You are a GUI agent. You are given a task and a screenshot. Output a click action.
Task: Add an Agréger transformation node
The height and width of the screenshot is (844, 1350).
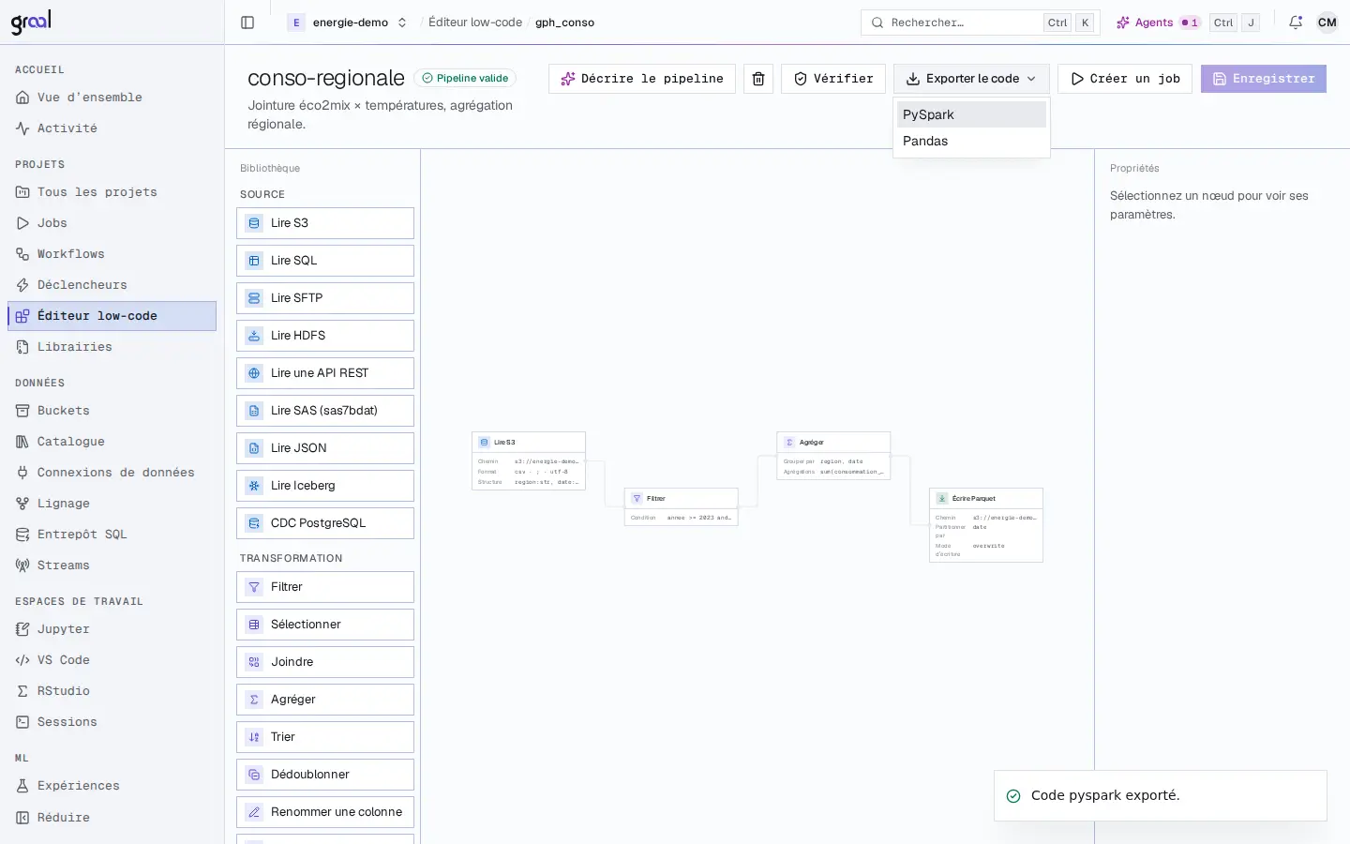point(325,700)
